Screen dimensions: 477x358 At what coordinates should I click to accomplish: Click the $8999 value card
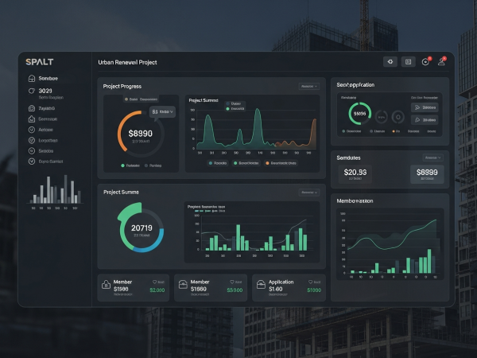click(427, 173)
